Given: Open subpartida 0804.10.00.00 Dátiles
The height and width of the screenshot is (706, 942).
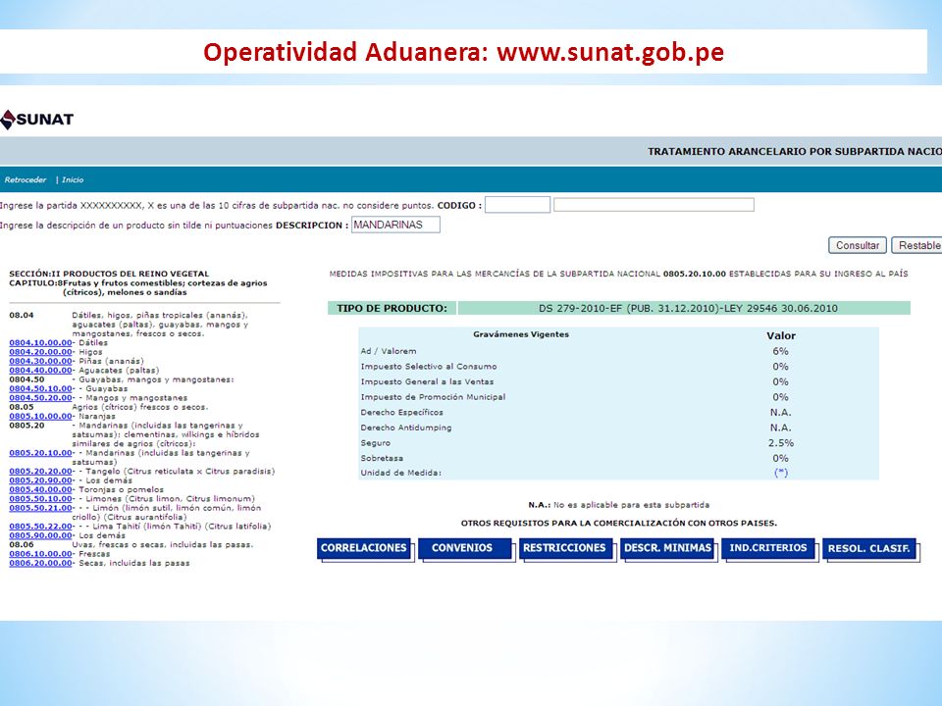Looking at the screenshot, I should [40, 343].
